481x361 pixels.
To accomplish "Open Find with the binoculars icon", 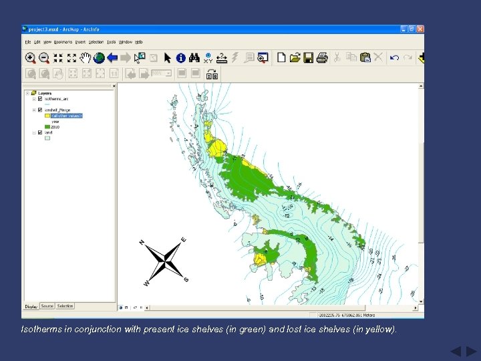I will (x=194, y=57).
